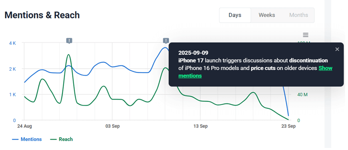Switch chart granularity to Weeks
This screenshot has width=348, height=150.
267,15
